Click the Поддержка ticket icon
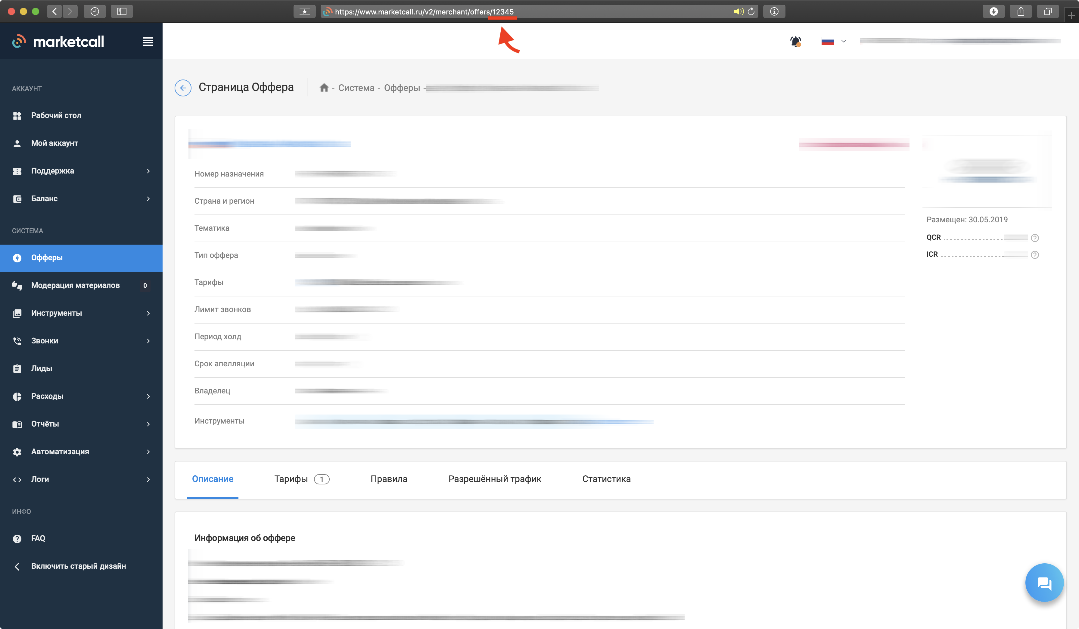This screenshot has width=1079, height=629. 17,171
